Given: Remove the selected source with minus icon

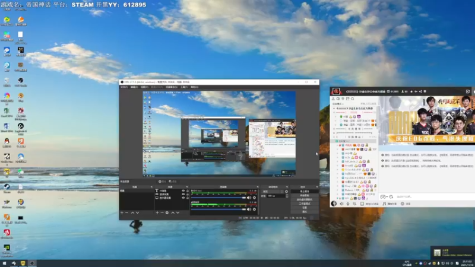Looking at the screenshot, I should [162, 213].
